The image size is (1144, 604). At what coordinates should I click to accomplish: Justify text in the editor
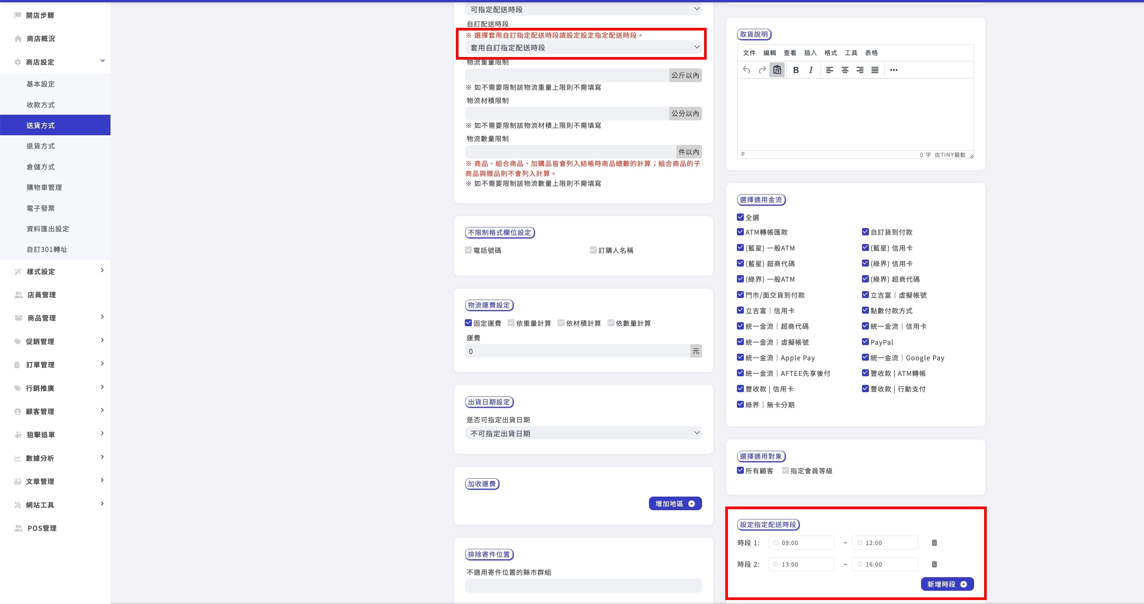[875, 70]
